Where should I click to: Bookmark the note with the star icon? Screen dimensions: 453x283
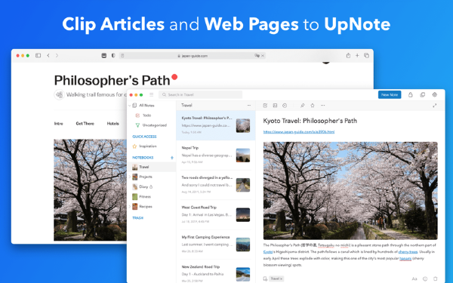tap(313, 106)
